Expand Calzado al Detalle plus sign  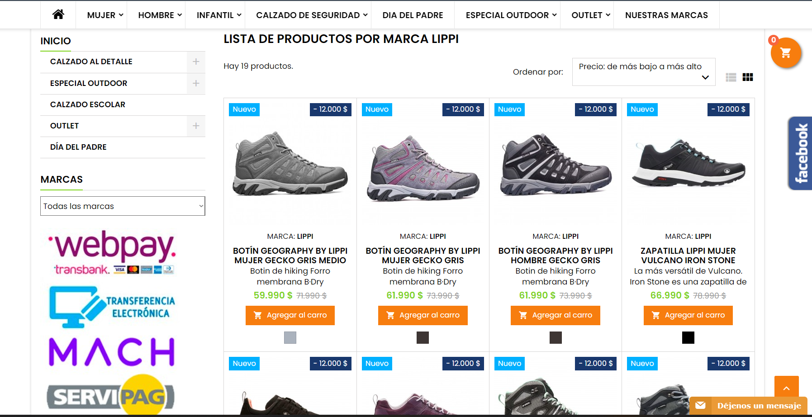(196, 62)
